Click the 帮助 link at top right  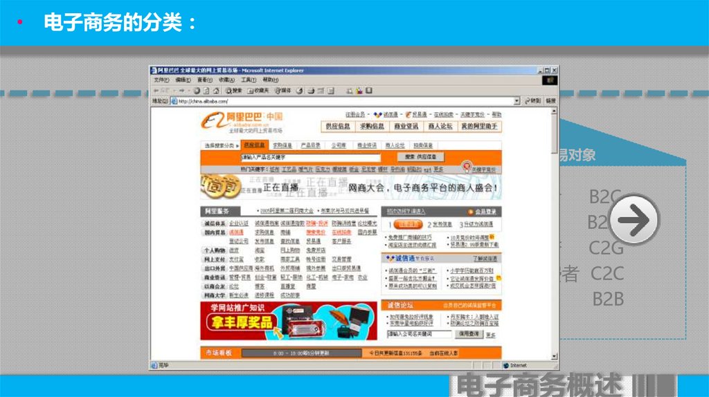(496, 115)
